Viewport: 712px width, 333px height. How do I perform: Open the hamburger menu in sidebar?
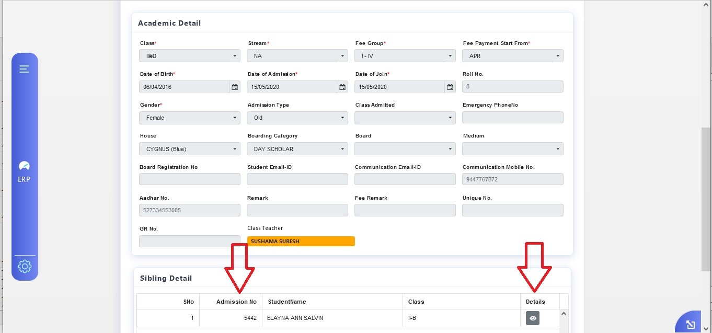[x=24, y=69]
